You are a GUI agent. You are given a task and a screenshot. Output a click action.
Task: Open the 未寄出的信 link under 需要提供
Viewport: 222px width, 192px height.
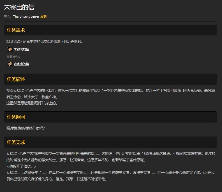[x=21, y=64]
